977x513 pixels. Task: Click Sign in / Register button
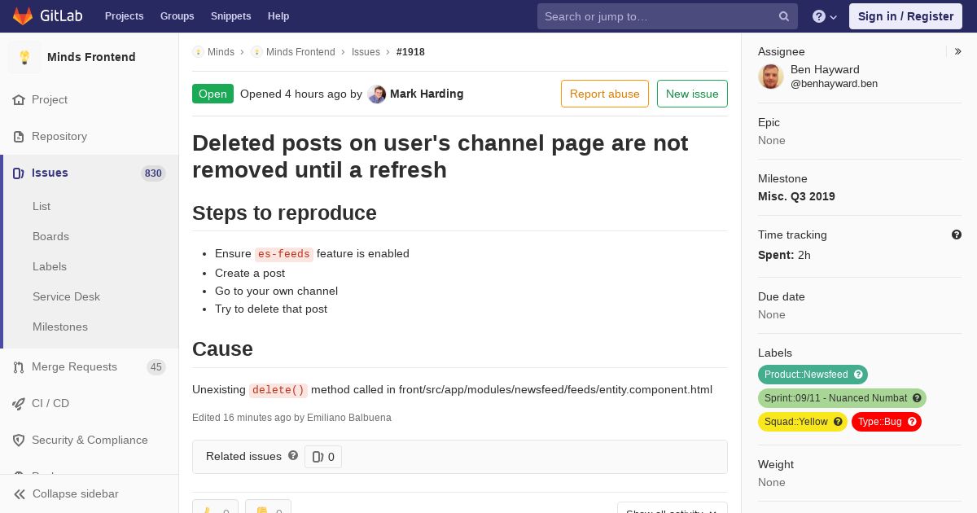pyautogui.click(x=905, y=16)
